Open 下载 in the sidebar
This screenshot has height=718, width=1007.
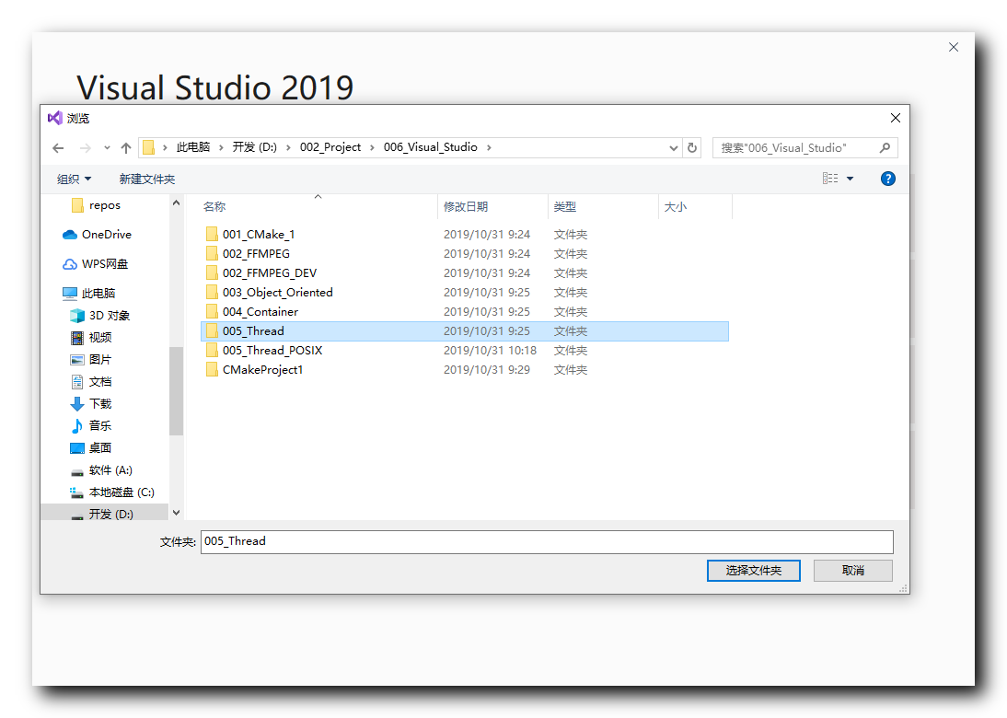91,404
